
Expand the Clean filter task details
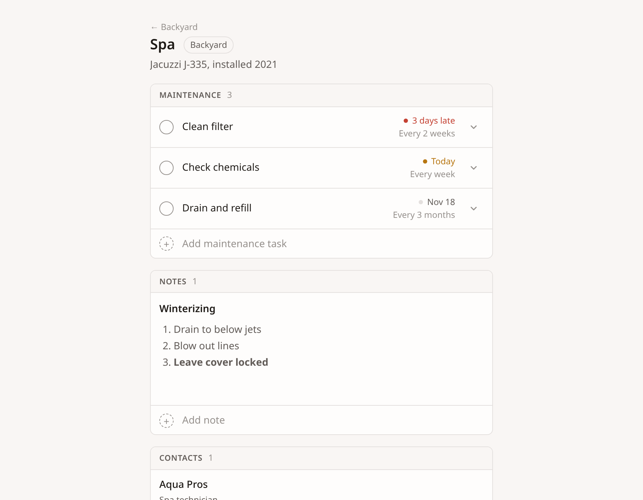coord(474,127)
